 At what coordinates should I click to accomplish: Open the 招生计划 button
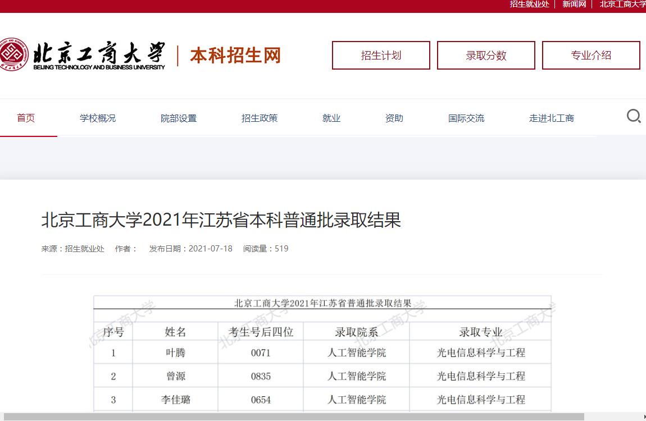coord(381,55)
